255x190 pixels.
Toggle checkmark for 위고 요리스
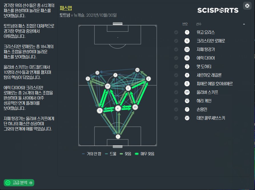click(x=176, y=32)
